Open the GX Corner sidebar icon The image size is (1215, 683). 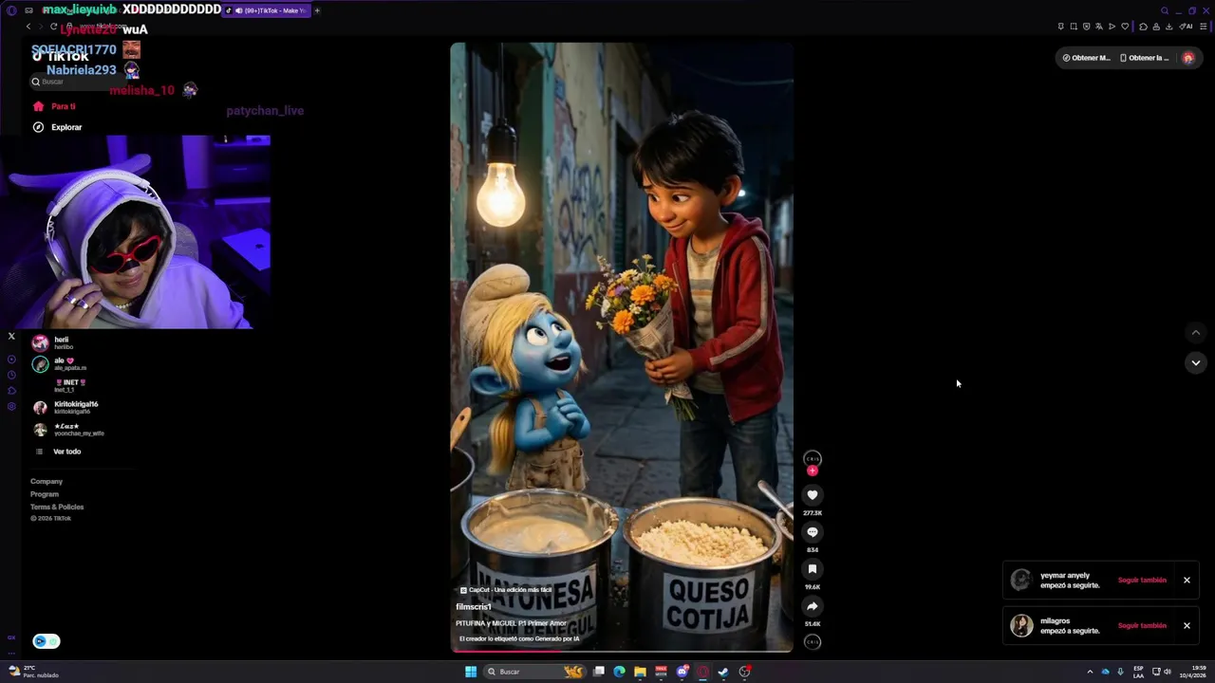[x=11, y=637]
